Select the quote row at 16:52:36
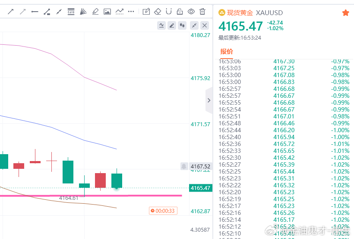 pos(284,144)
